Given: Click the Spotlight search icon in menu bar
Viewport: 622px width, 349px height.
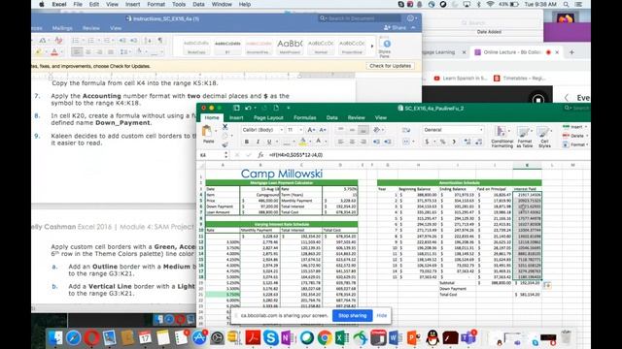Looking at the screenshot, I should (566, 4).
